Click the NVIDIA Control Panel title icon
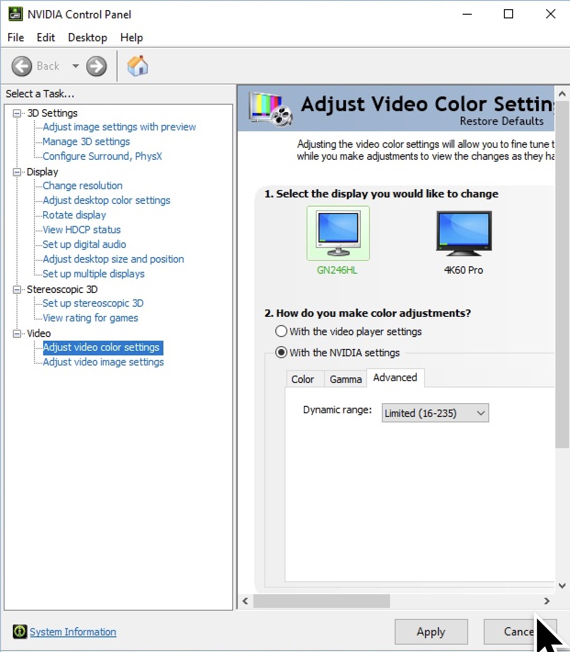This screenshot has width=570, height=652. pyautogui.click(x=15, y=14)
